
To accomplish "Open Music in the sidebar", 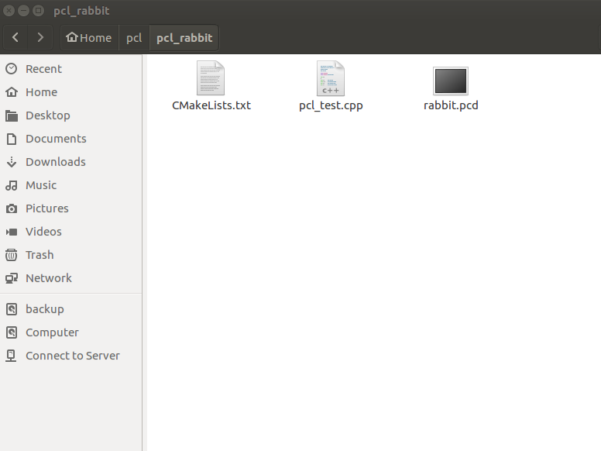I will 71,185.
